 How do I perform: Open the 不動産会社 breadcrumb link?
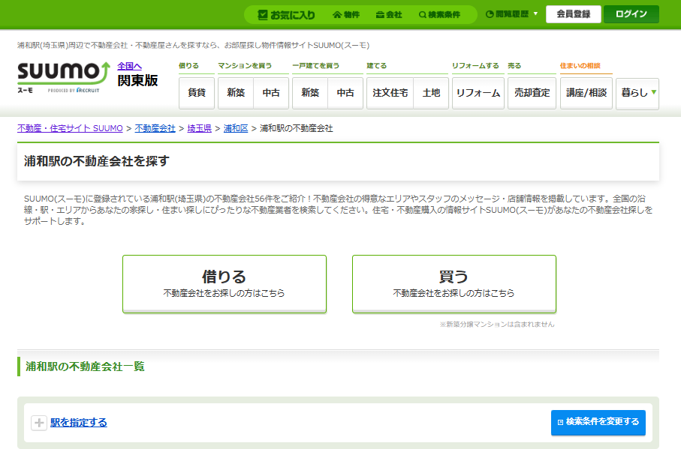155,128
